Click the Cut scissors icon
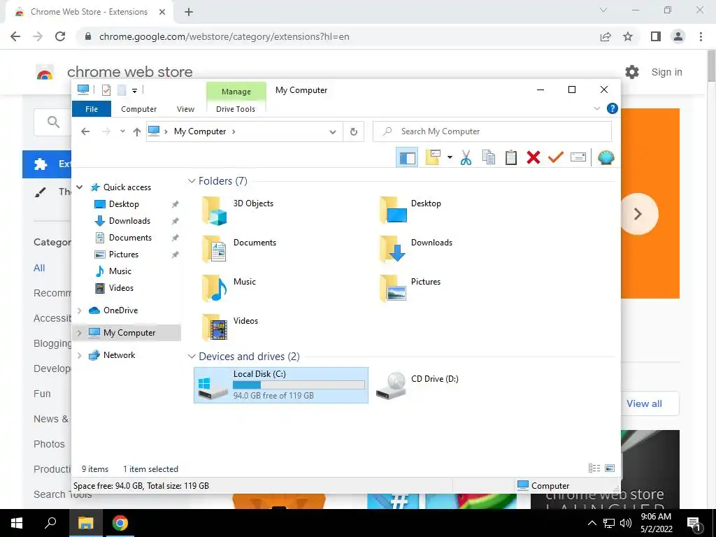This screenshot has width=716, height=537. pos(466,158)
